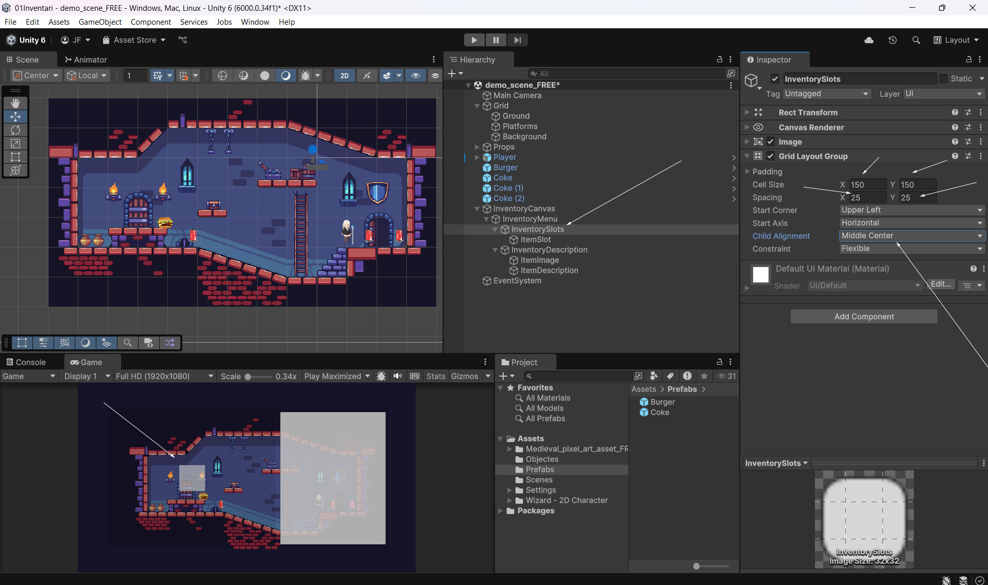The image size is (988, 585).
Task: Toggle the Static checkbox
Action: point(943,79)
